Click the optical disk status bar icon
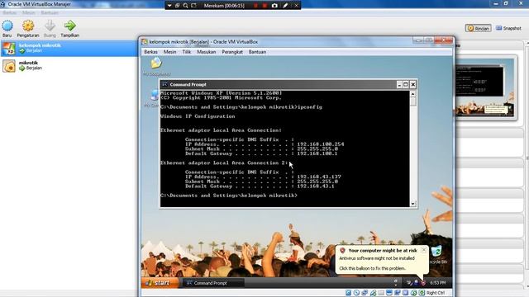This screenshot has width=529, height=297. point(356,293)
